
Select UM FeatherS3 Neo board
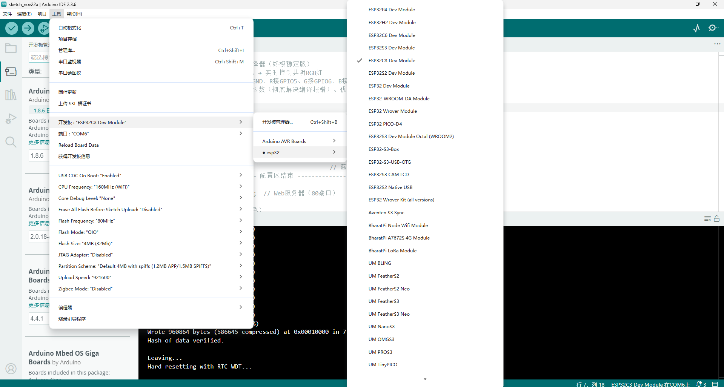point(425,314)
